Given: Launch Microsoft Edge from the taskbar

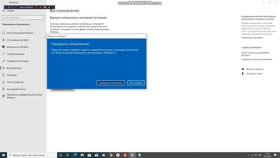Looking at the screenshot, I should click(75, 155).
